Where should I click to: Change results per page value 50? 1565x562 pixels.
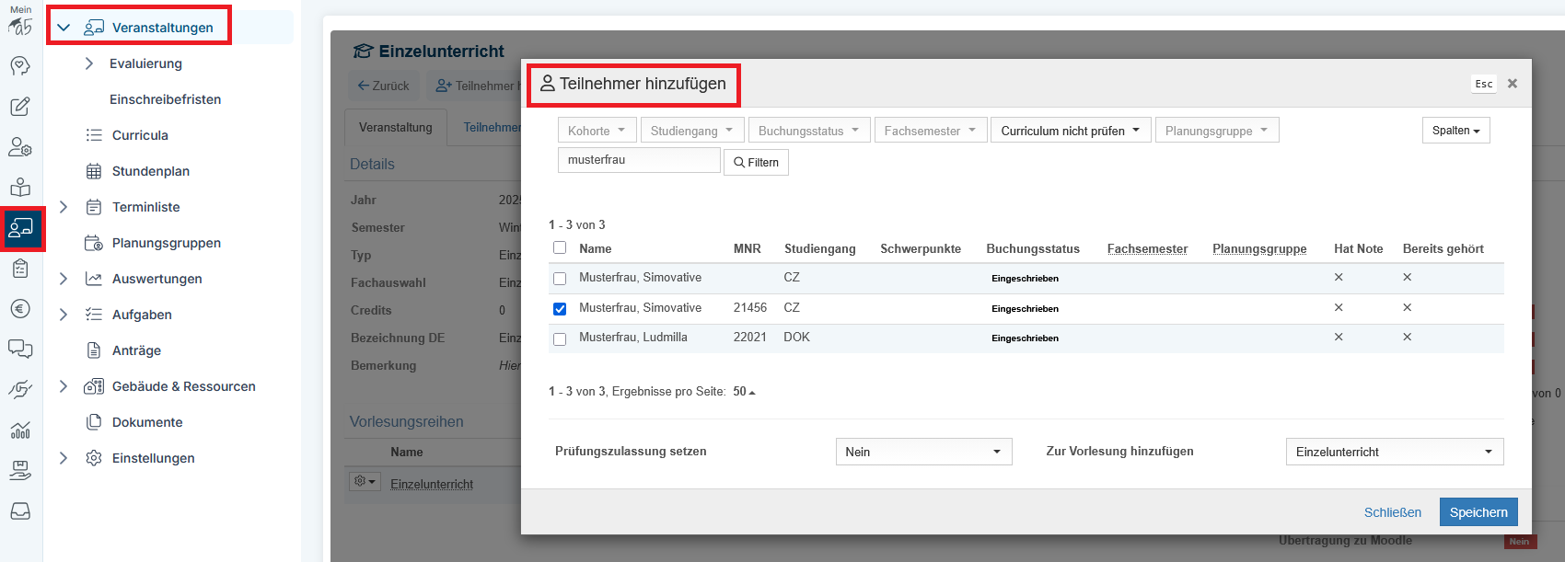pos(744,392)
